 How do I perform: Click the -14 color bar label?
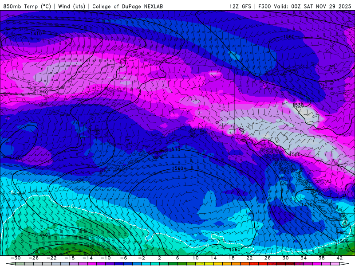point(87,258)
